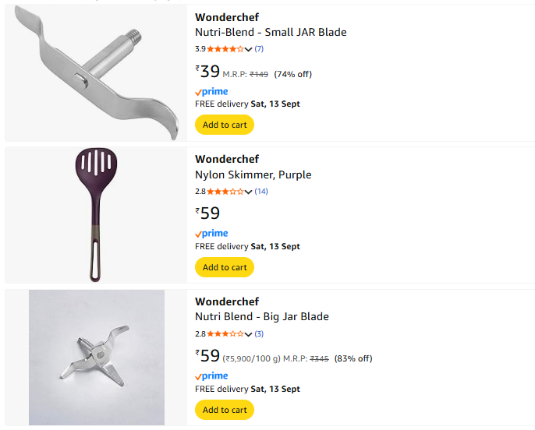Add Nylon Skimmer to cart
535x430 pixels.
pyautogui.click(x=225, y=267)
